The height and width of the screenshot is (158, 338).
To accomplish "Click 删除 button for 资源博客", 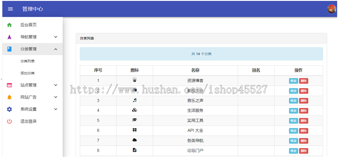I will click(x=303, y=81).
